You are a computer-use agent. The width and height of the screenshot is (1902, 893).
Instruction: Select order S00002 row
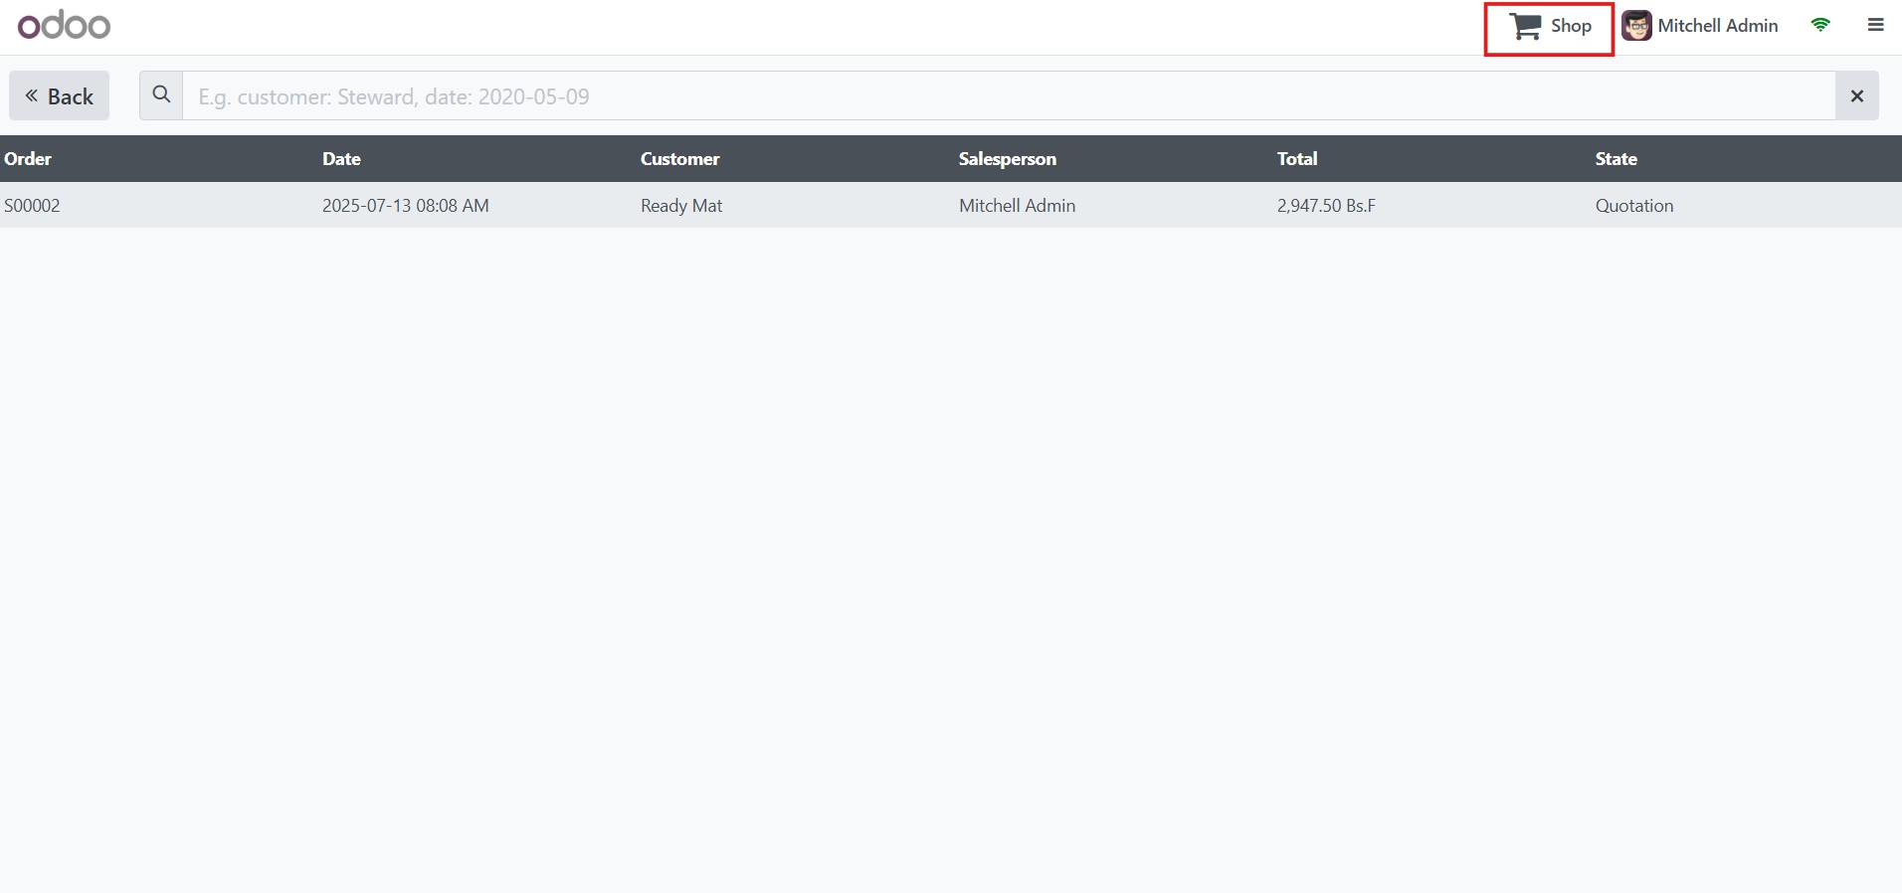click(33, 206)
